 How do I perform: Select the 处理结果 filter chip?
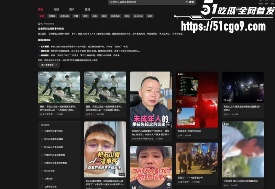click(65, 16)
